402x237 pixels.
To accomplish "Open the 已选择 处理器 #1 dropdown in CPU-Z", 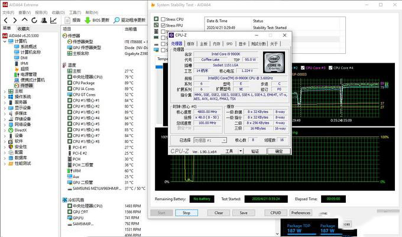I will pos(224,141).
